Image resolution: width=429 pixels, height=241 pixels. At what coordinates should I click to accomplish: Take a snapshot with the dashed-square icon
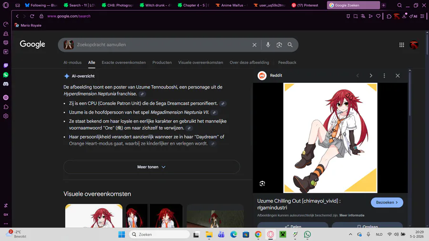pos(356,16)
